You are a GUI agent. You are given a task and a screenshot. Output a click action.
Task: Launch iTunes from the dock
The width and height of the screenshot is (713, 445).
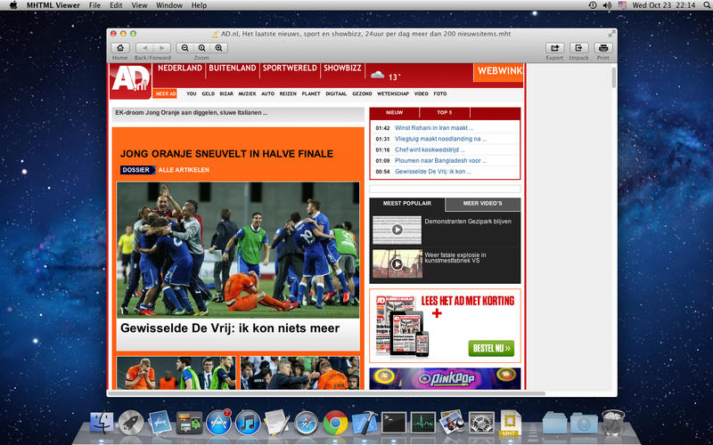pyautogui.click(x=248, y=423)
